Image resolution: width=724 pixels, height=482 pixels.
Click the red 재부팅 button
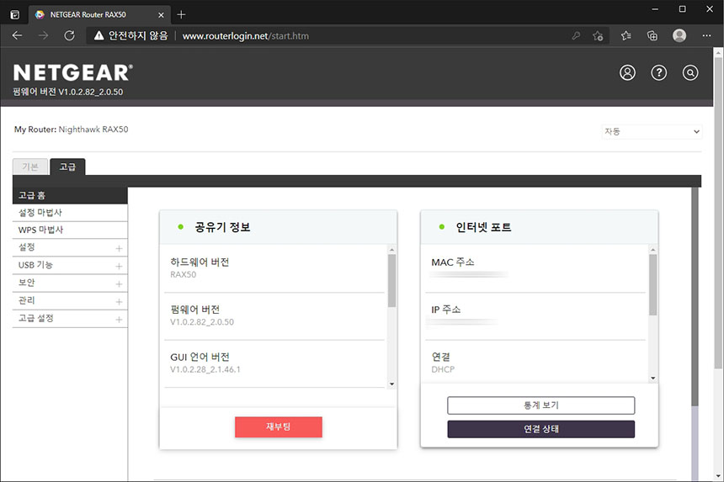coord(279,427)
